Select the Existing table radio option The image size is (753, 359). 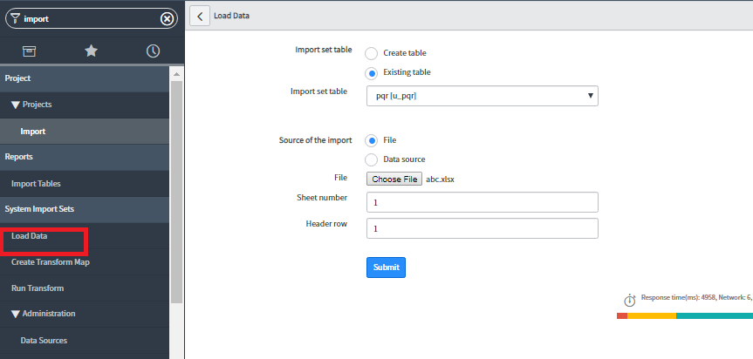(x=371, y=72)
